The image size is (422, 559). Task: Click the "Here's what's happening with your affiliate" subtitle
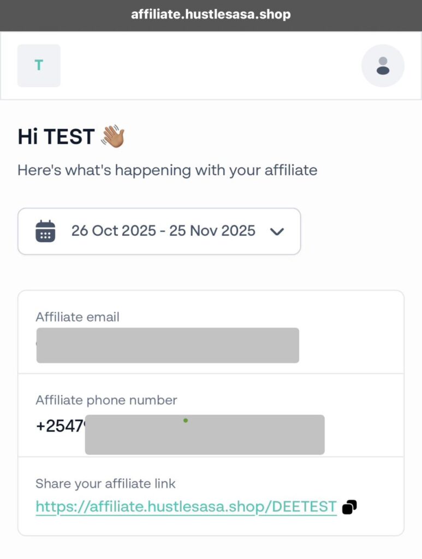(167, 170)
